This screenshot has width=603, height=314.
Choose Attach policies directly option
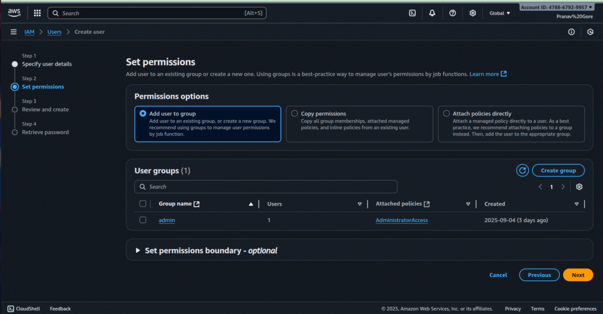tap(446, 114)
